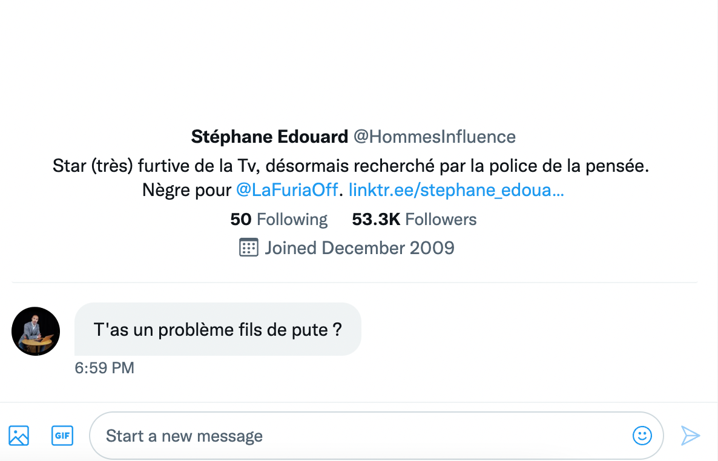
Task: Click the divider line below the profile info
Action: (355, 283)
